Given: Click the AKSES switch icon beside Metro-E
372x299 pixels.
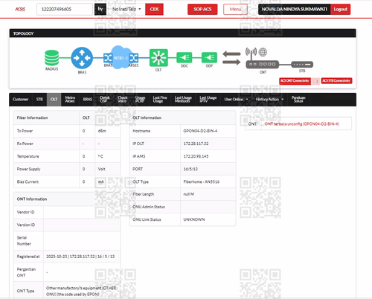Looking at the screenshot, I should [134, 58].
